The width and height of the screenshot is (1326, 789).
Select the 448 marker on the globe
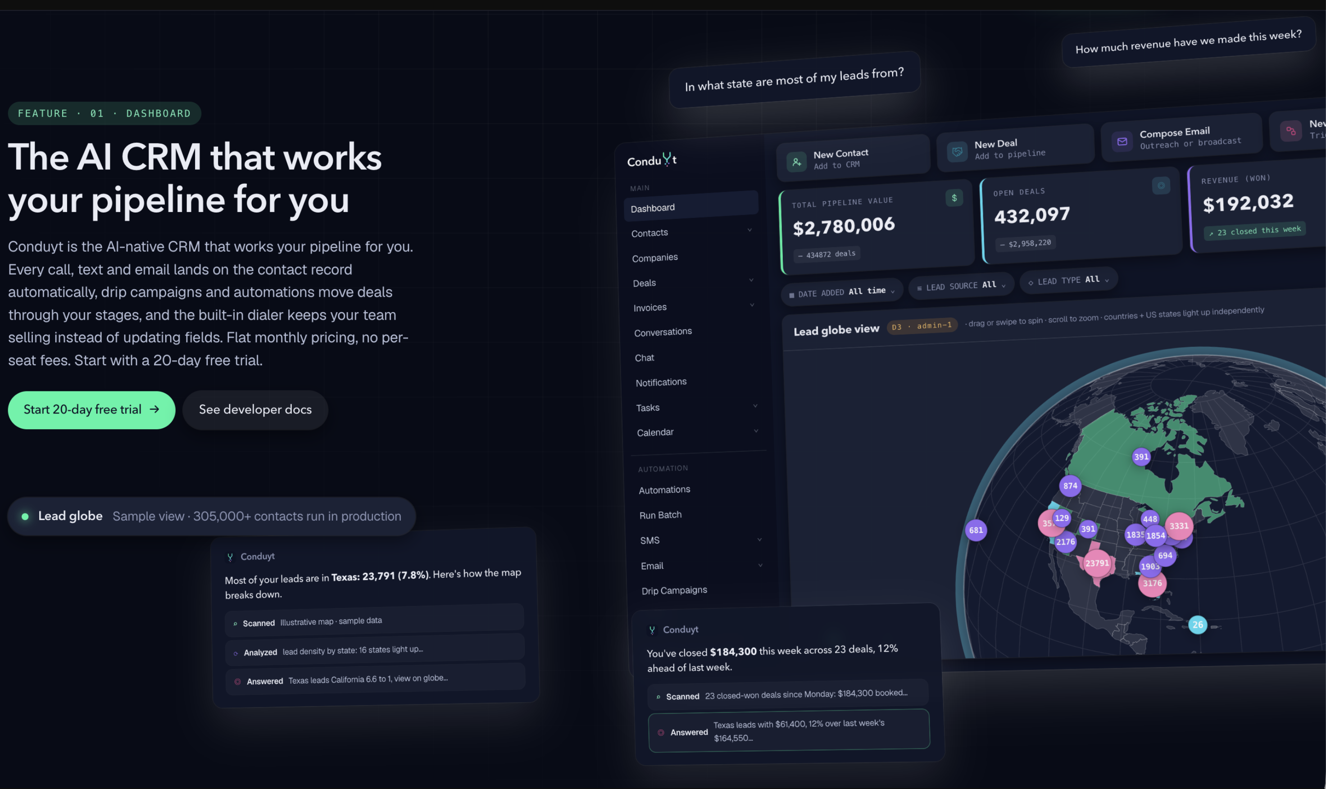pyautogui.click(x=1150, y=519)
